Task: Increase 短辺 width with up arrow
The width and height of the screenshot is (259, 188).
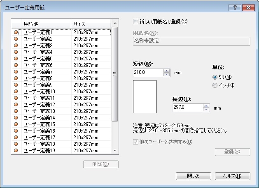Action: (167, 71)
